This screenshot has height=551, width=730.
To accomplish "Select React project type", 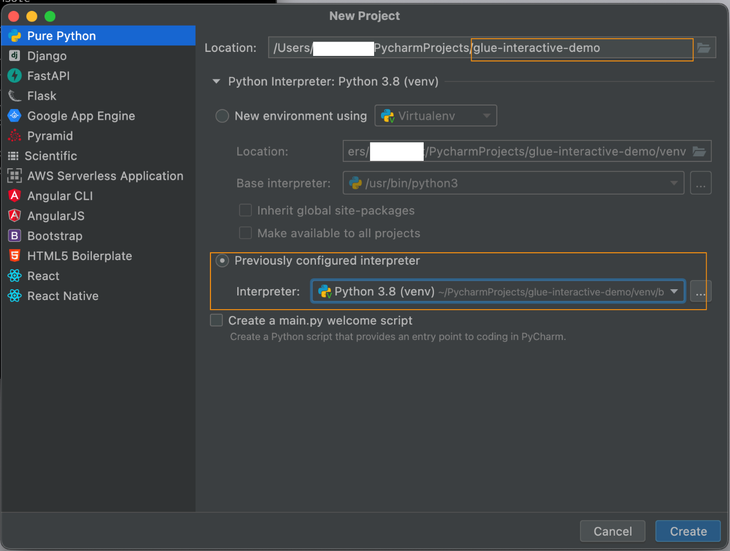I will coord(98,276).
